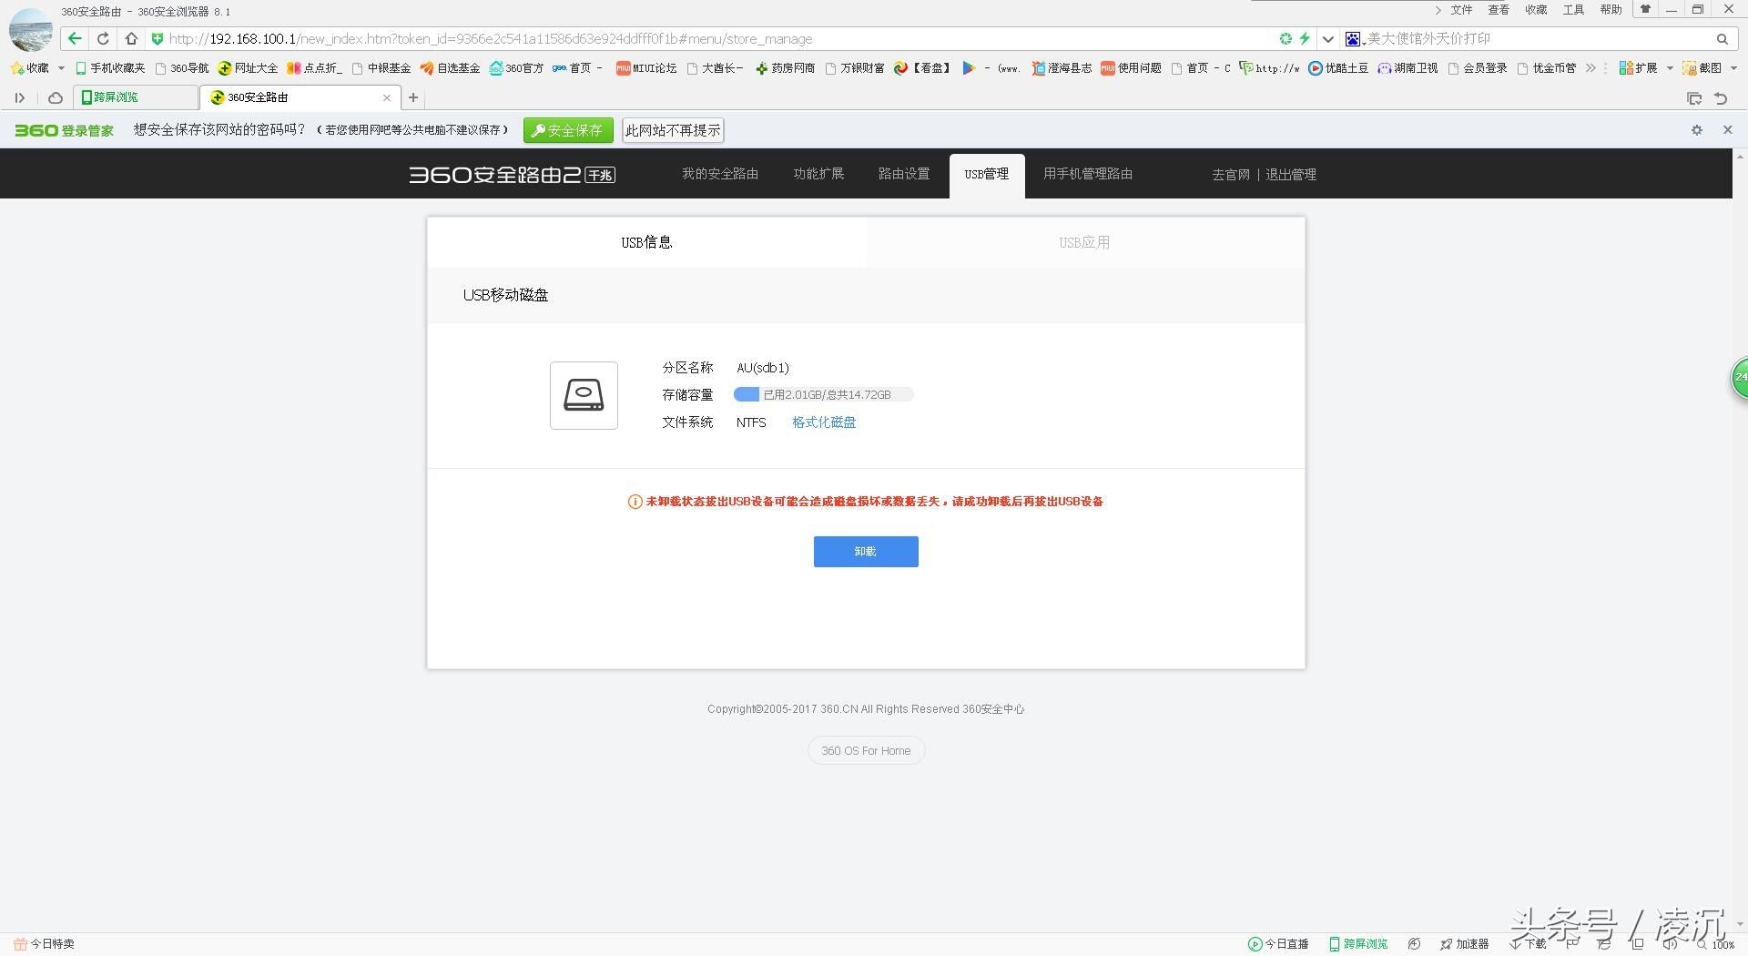
Task: Open the 查看 menu
Action: [1499, 10]
